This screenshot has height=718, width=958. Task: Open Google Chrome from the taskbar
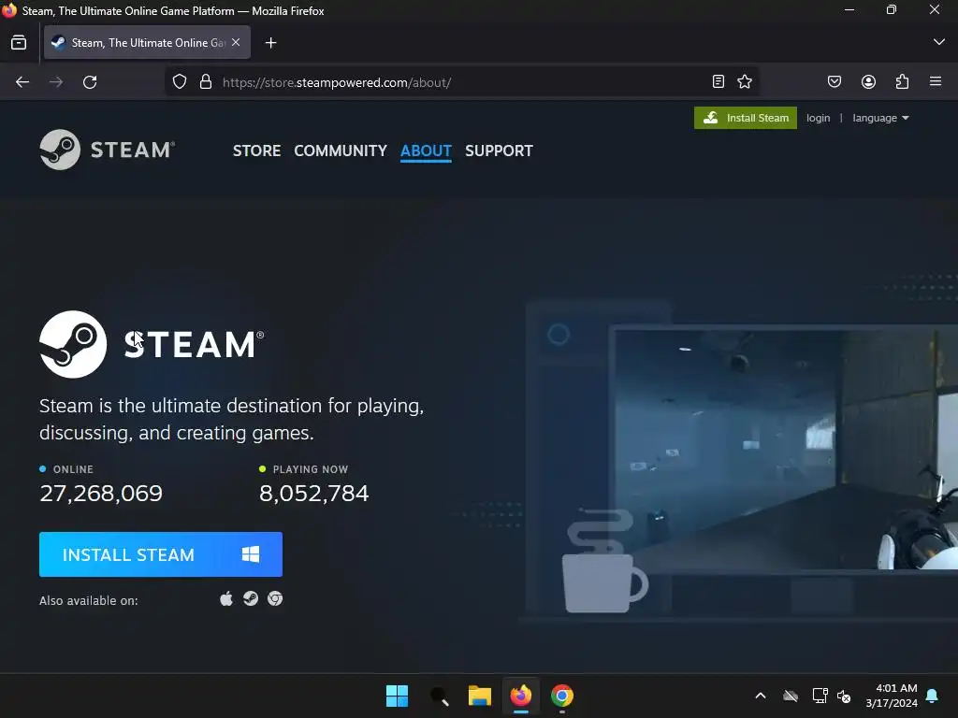(562, 696)
